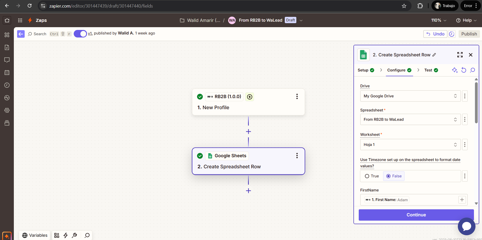The width and height of the screenshot is (482, 240).
Task: Click the Undo button
Action: tap(435, 34)
